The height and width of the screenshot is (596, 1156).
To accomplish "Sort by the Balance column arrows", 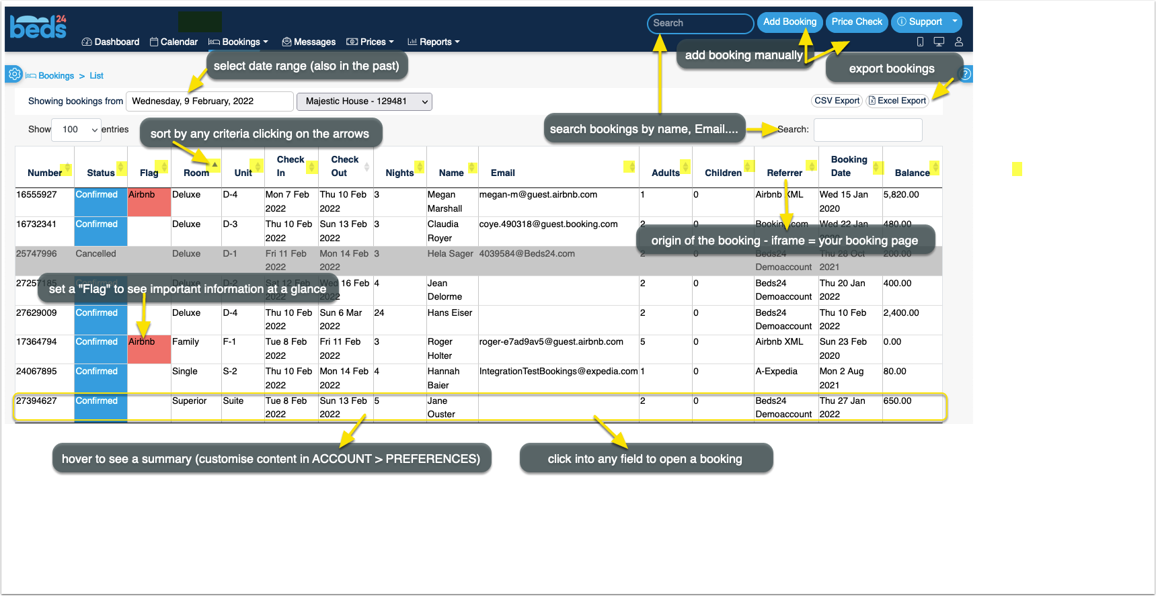I will (x=935, y=167).
